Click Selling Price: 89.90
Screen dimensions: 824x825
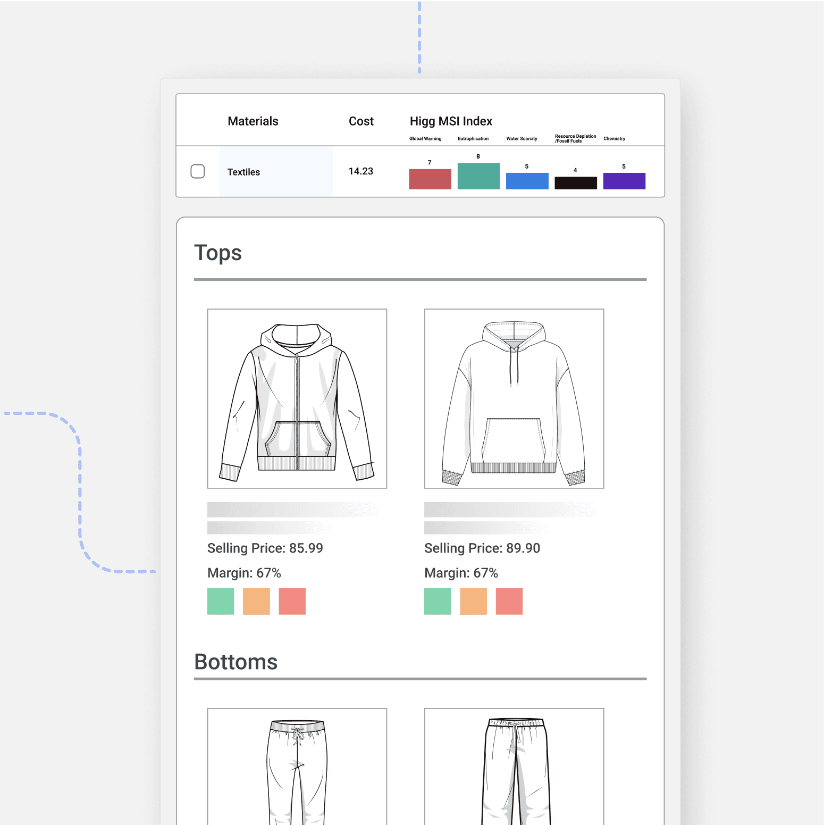click(482, 548)
